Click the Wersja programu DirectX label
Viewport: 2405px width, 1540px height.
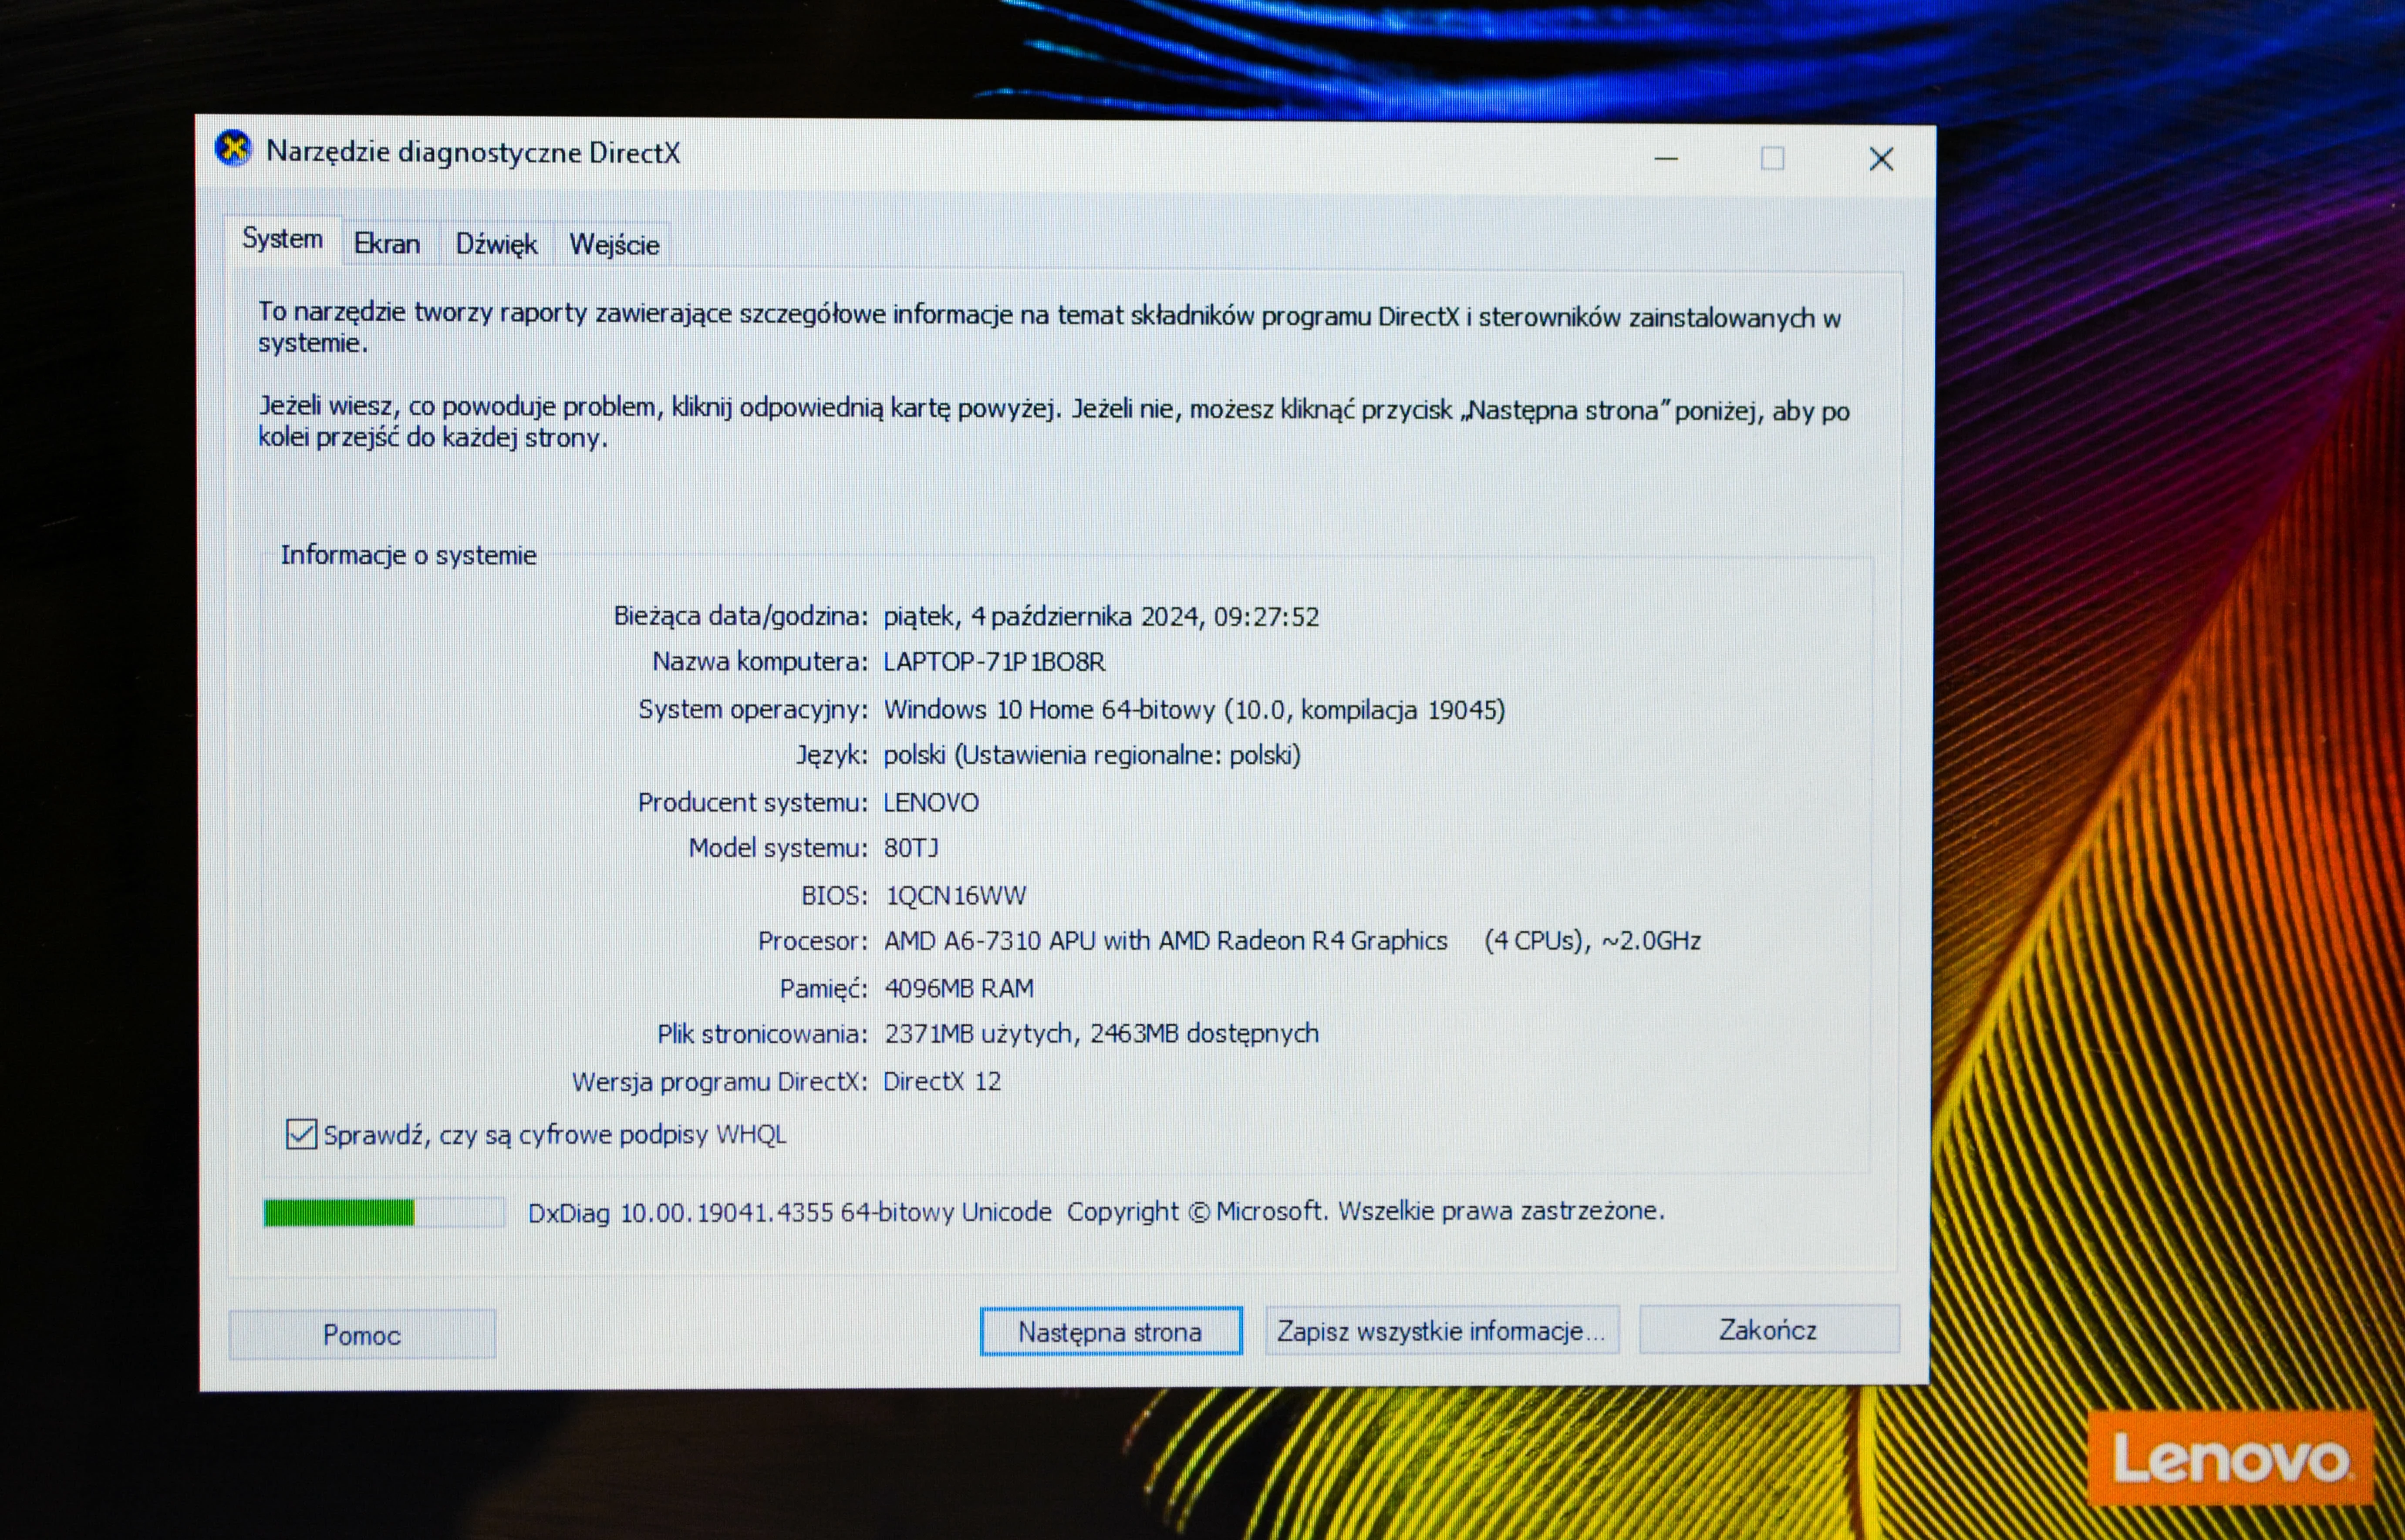tap(720, 1081)
